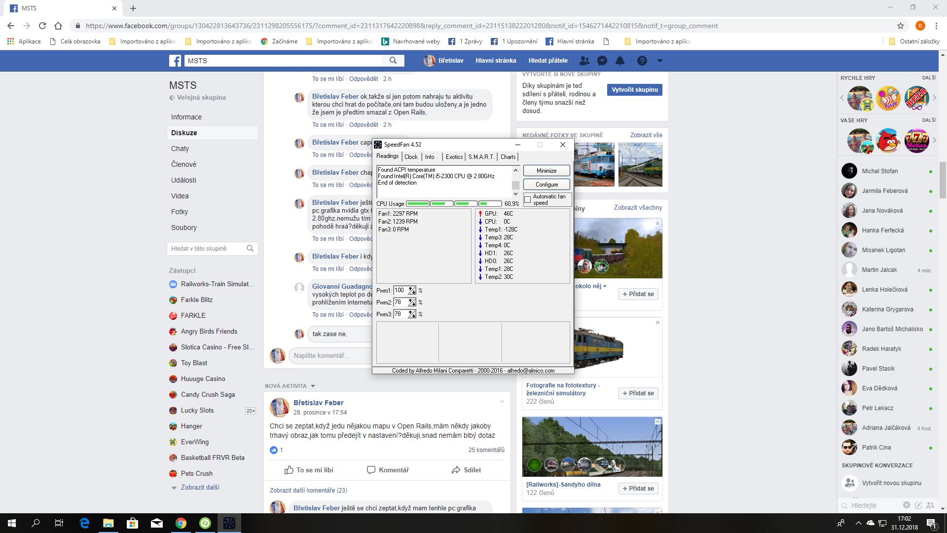Open Task View on taskbar
This screenshot has height=533, width=947.
coord(59,523)
